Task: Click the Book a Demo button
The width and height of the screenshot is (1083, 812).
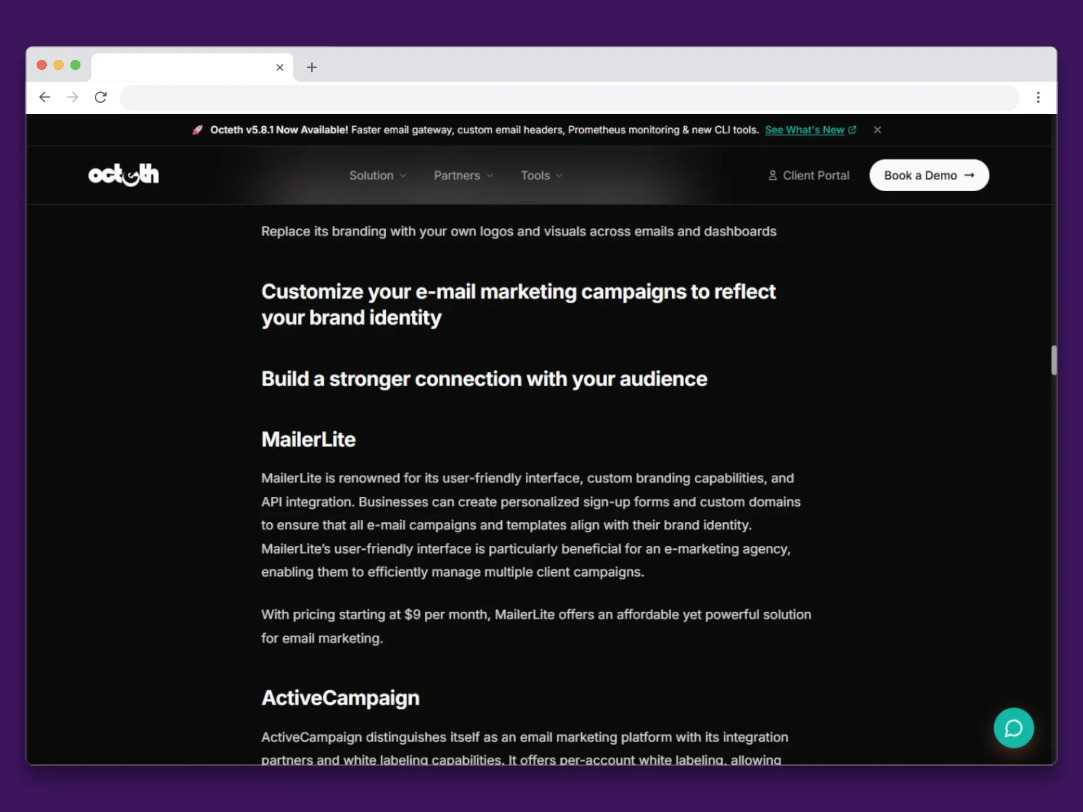Action: pos(929,175)
